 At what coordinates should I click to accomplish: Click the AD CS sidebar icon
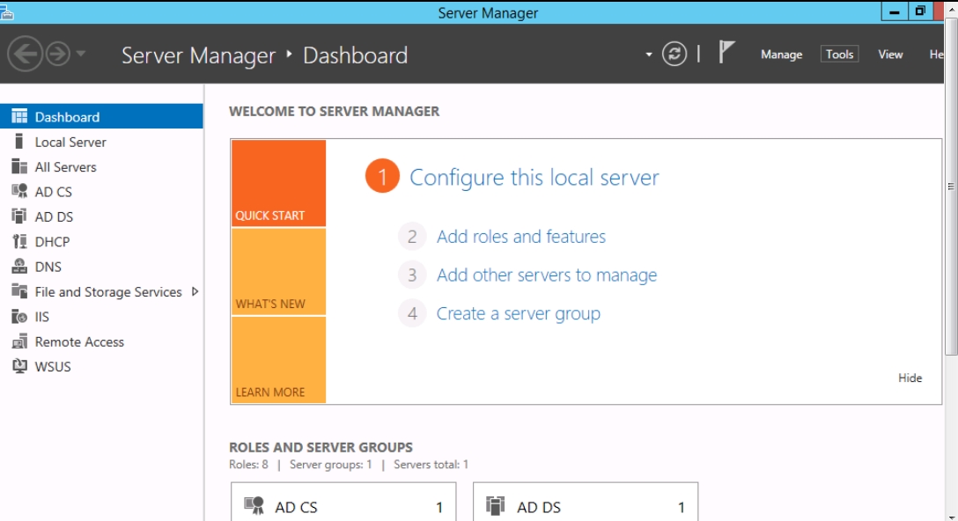[x=19, y=192]
